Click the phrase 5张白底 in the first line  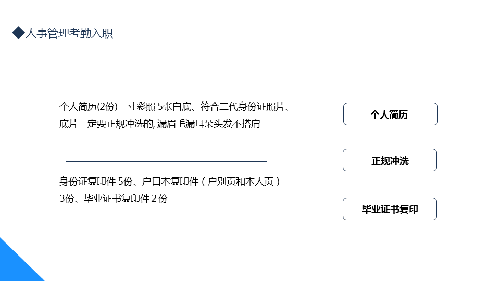click(x=172, y=108)
